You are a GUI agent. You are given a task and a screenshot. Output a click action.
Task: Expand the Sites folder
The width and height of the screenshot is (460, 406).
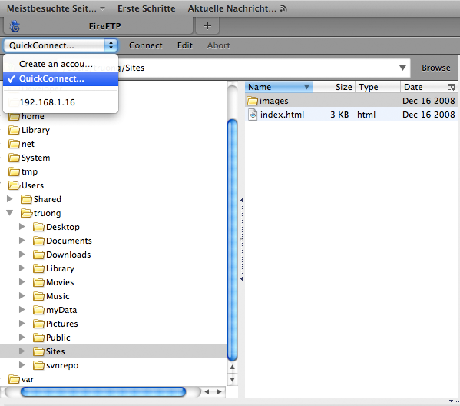pyautogui.click(x=22, y=351)
